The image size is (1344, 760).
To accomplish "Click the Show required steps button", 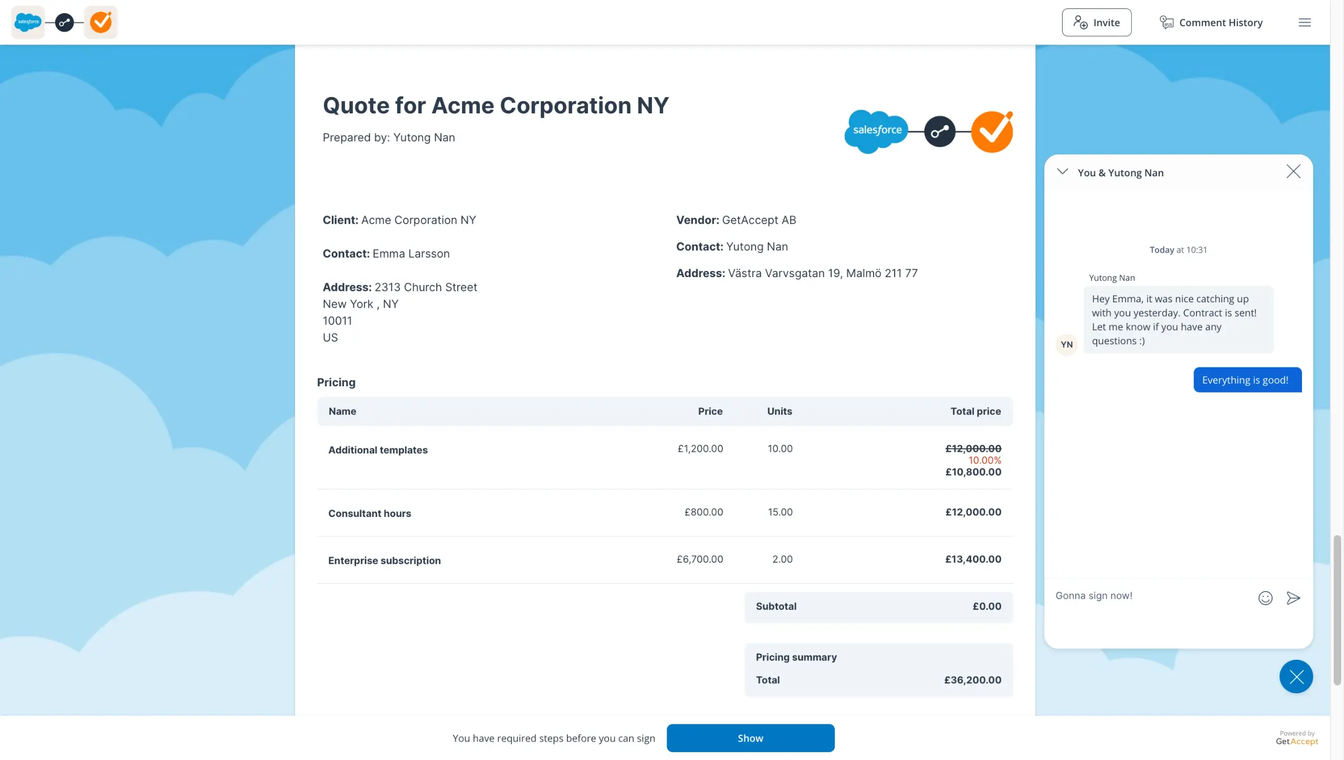I will pyautogui.click(x=750, y=738).
